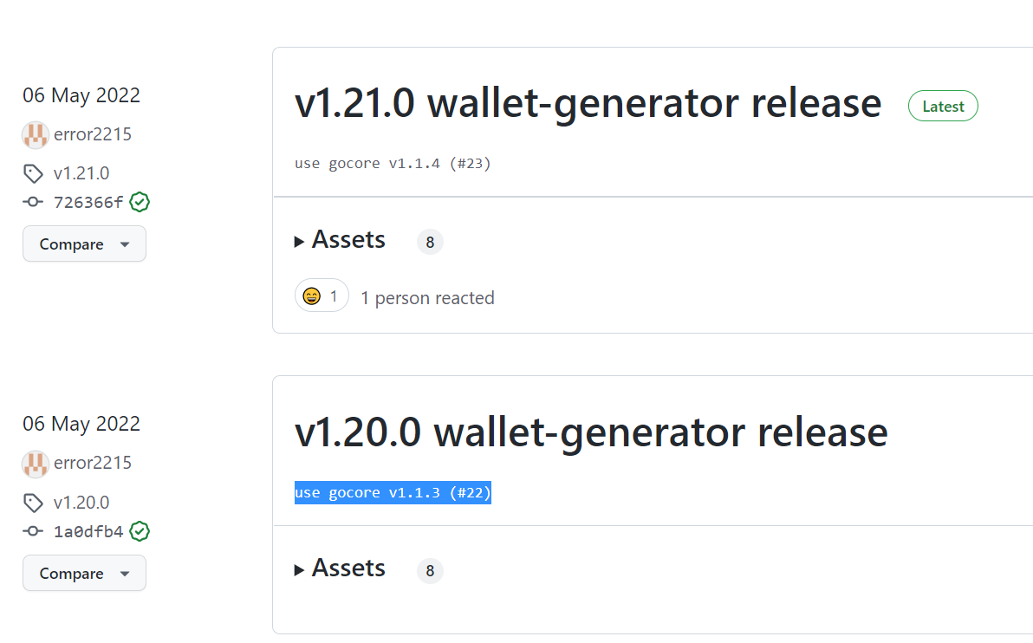Click verified badge next to commit 1a0dfb4
Screen dimensions: 1033x643
[140, 531]
